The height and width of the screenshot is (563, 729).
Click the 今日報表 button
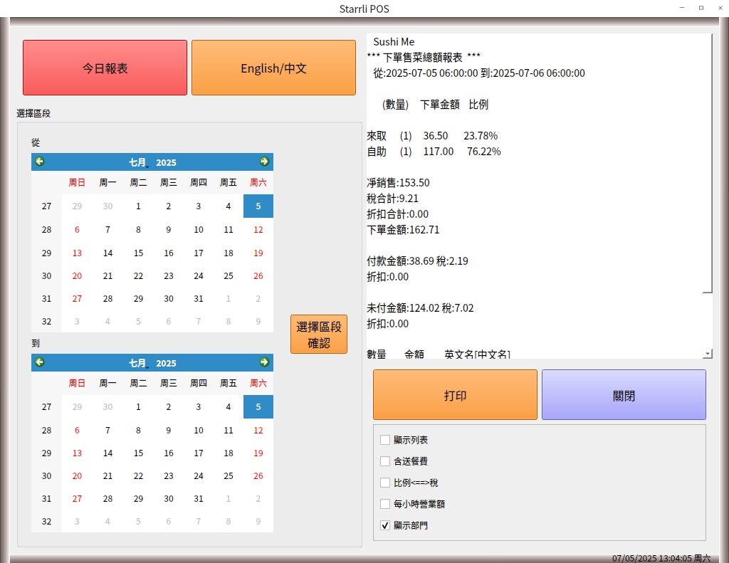[x=105, y=68]
